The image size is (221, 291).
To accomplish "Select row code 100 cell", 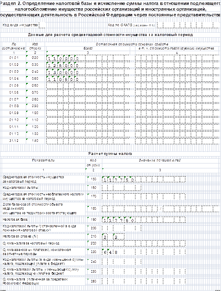I will (x=35, y=113).
